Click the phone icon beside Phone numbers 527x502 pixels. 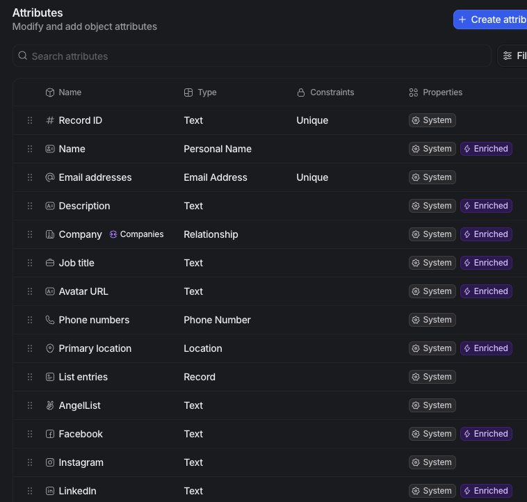coord(50,320)
